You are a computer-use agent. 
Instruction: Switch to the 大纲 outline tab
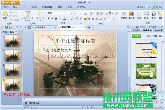coord(5,32)
